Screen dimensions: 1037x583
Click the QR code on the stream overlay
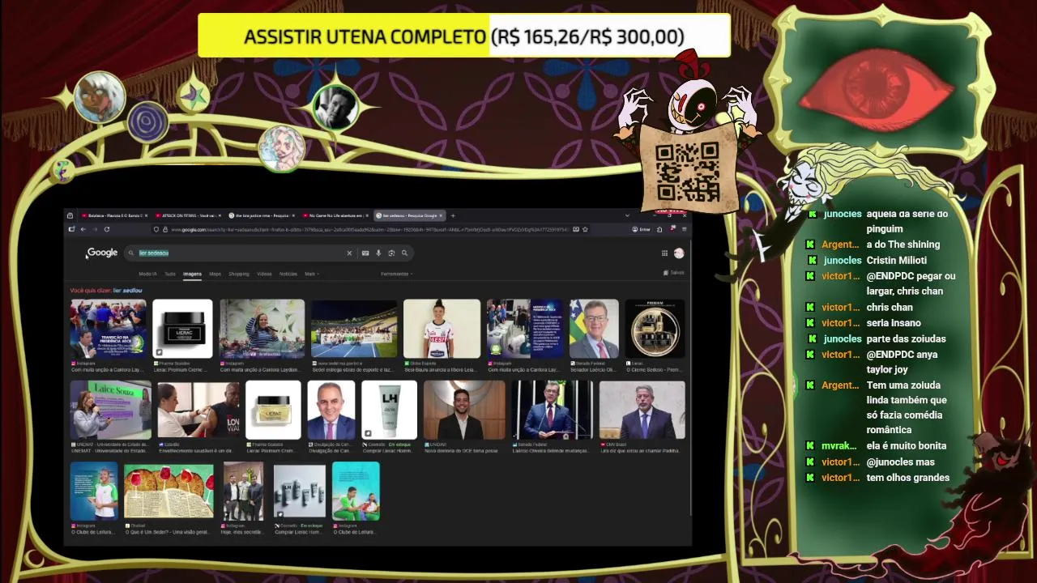click(x=687, y=172)
